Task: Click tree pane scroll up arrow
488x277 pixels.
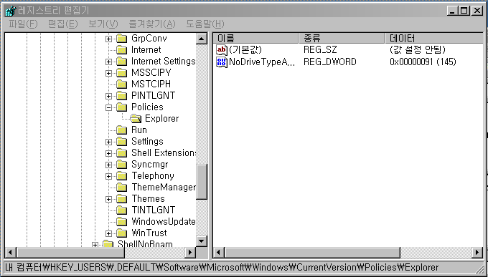Action: pyautogui.click(x=202, y=39)
